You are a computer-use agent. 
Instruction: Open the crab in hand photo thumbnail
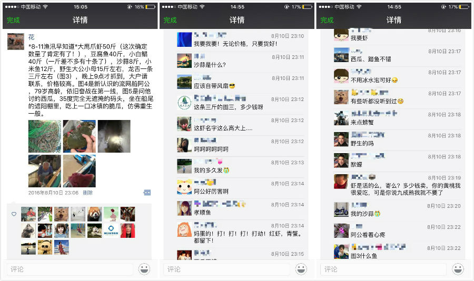tap(80, 136)
